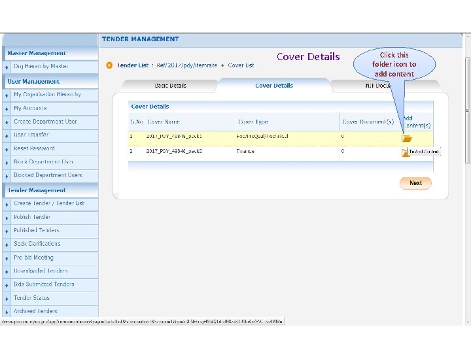Click the Cover Document(s) column header
Viewport: 471px width, 353px height.
click(x=368, y=122)
